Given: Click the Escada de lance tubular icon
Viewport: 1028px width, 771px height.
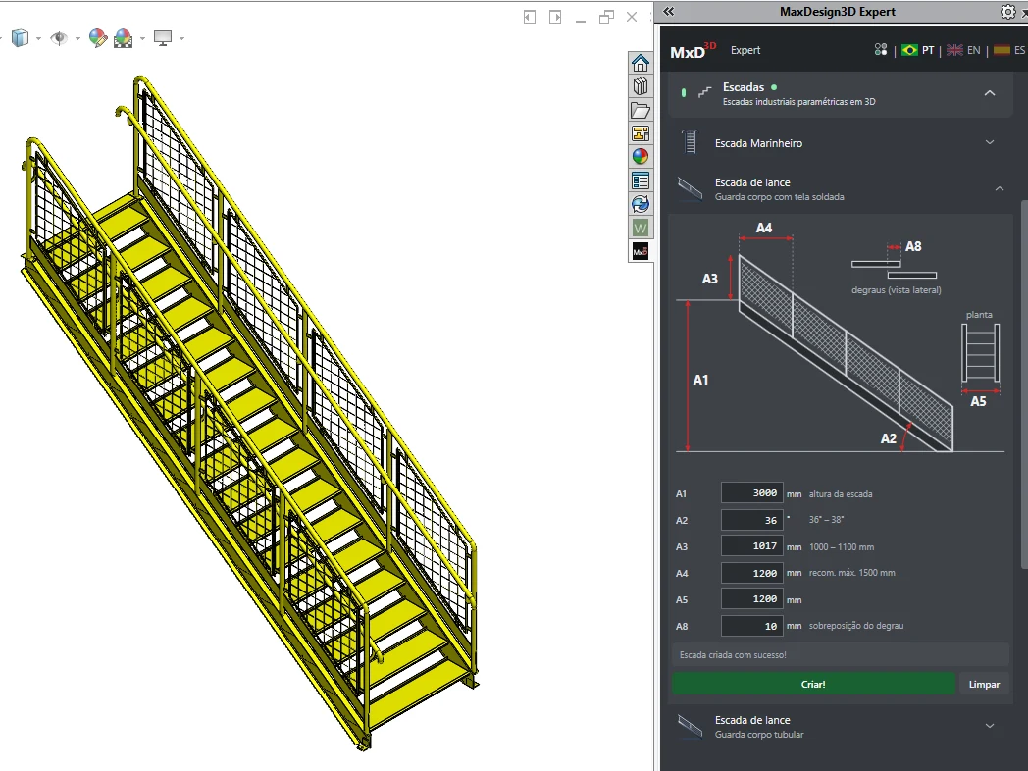Looking at the screenshot, I should [690, 726].
